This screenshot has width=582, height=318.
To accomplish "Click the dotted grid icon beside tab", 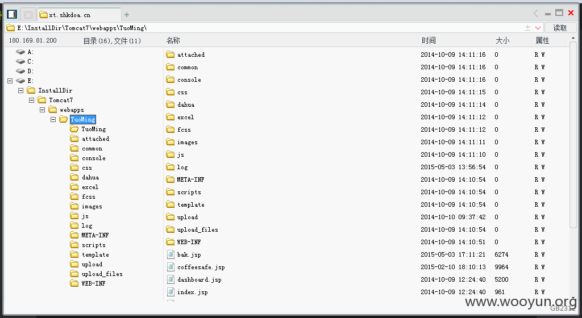I will pyautogui.click(x=28, y=14).
